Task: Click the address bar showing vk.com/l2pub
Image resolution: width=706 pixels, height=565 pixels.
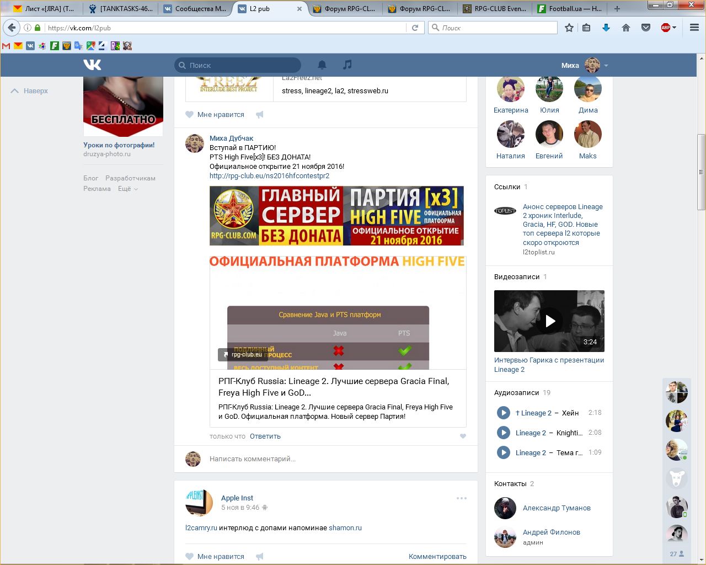Action: pos(226,28)
